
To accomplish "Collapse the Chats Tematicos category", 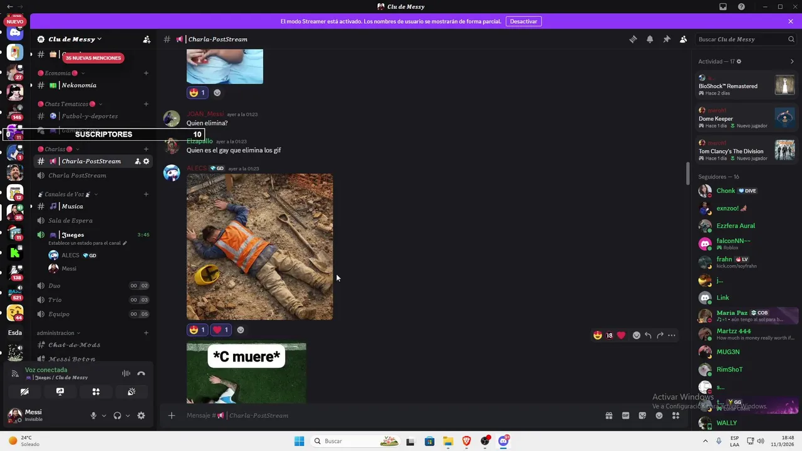I will pyautogui.click(x=70, y=104).
